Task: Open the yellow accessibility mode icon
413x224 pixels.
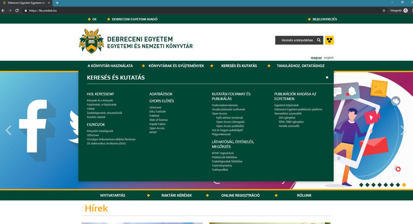Action: tap(329, 40)
